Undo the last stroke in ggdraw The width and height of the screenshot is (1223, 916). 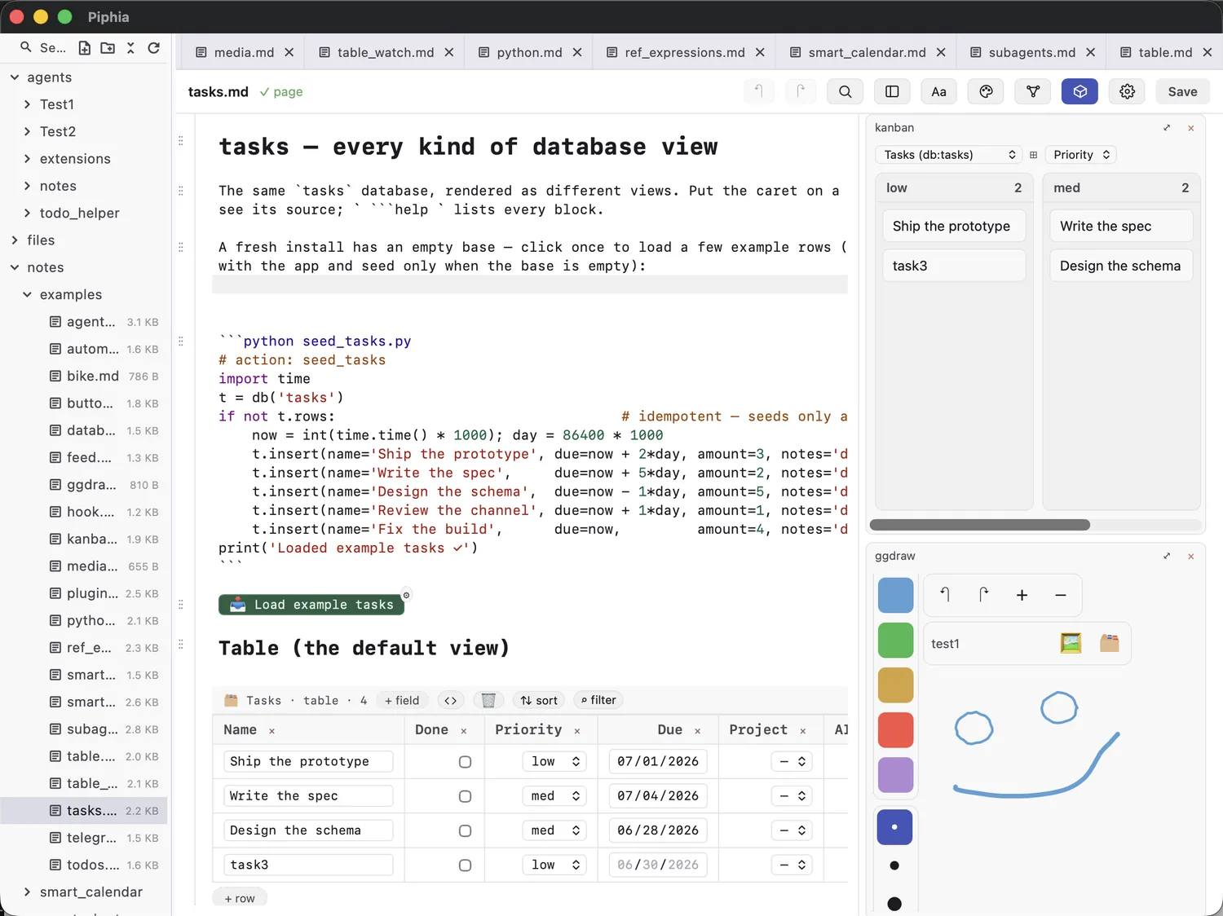click(x=945, y=595)
